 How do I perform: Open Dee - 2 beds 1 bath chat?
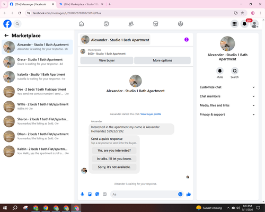[37, 92]
